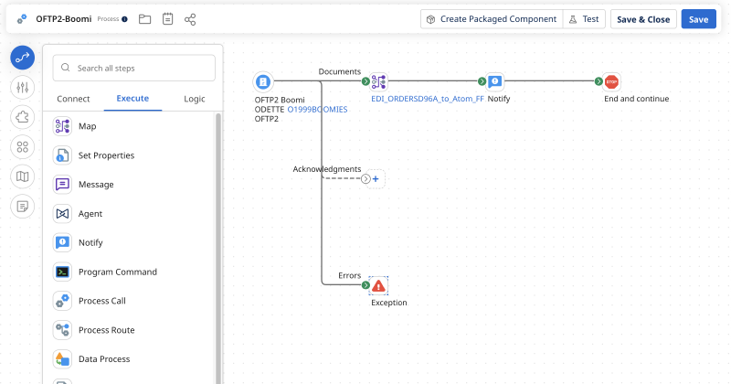Click the Process Route label
This screenshot has height=384, width=731.
(107, 330)
